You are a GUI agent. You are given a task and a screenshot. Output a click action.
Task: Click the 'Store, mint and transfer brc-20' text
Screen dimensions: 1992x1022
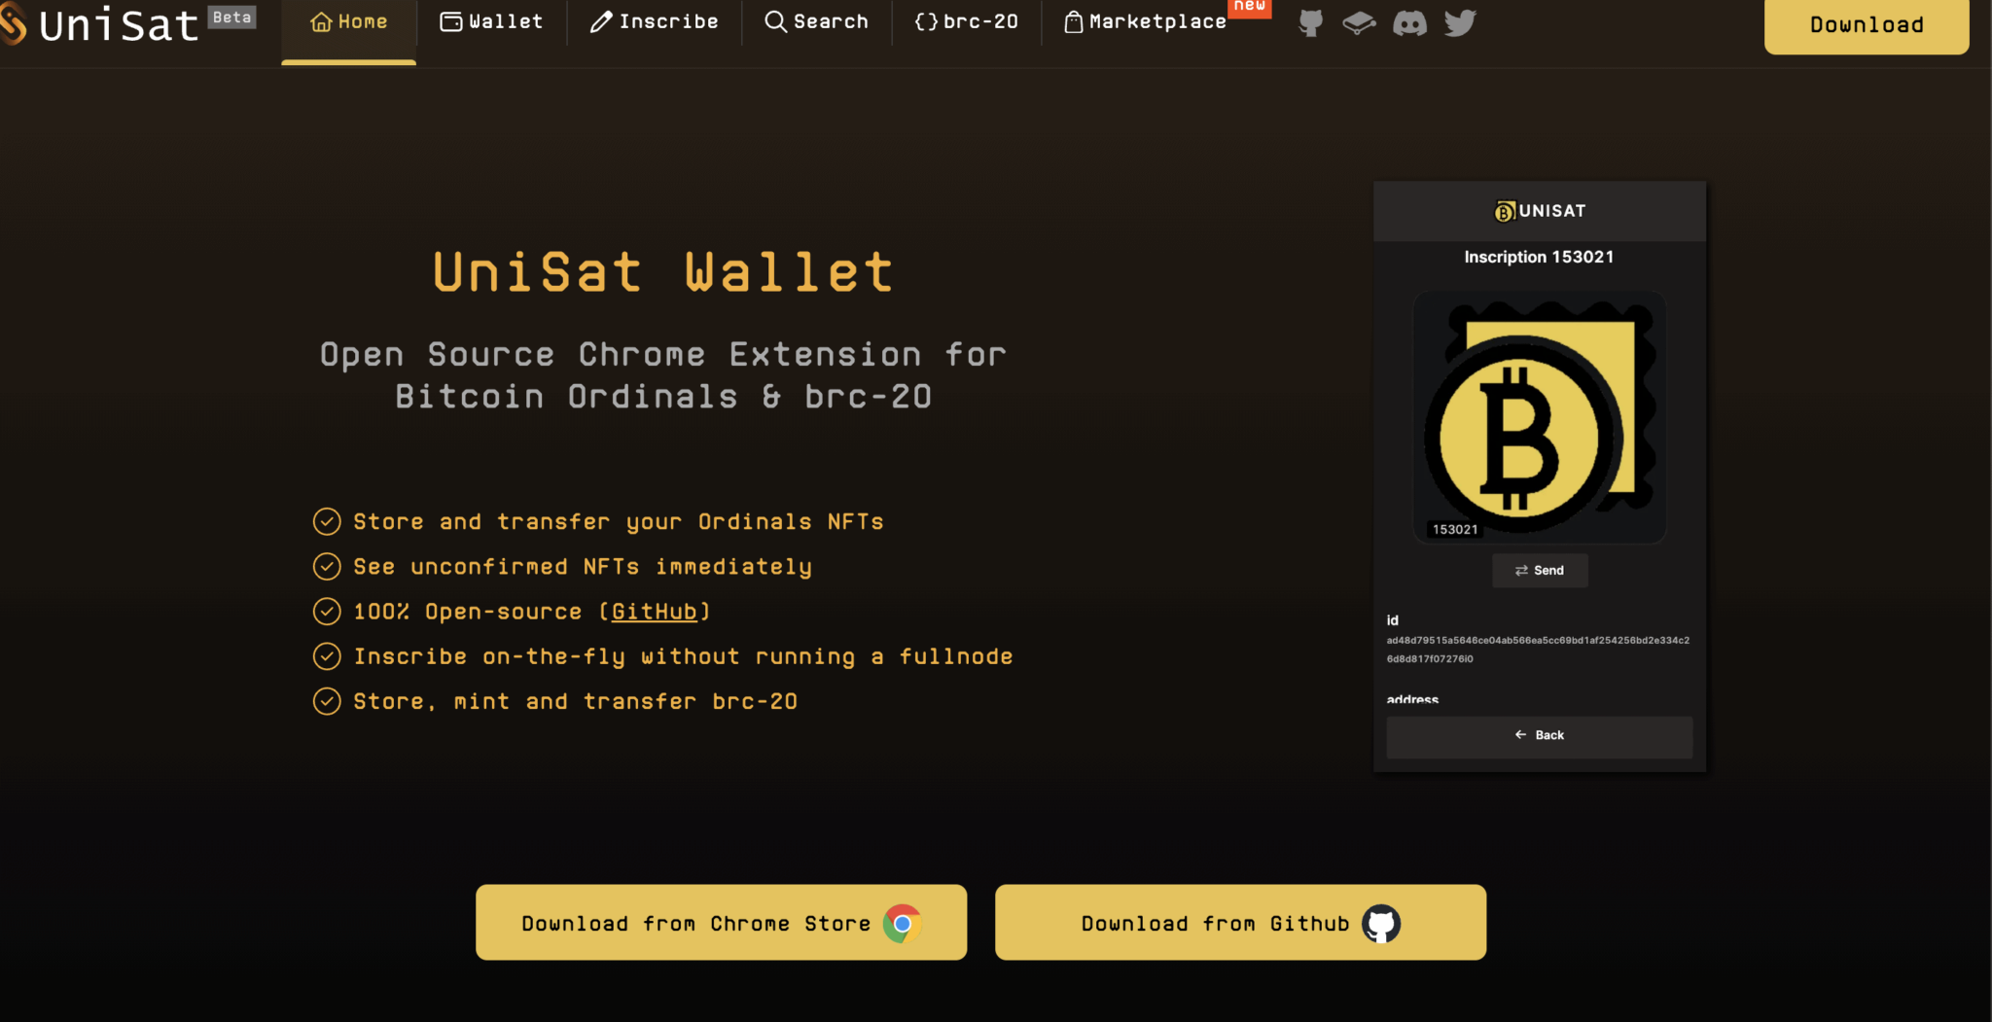pos(575,702)
